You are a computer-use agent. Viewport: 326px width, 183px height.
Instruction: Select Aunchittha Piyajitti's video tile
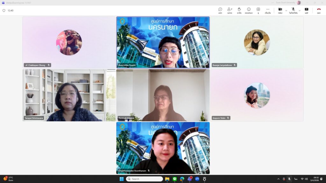pyautogui.click(x=163, y=42)
